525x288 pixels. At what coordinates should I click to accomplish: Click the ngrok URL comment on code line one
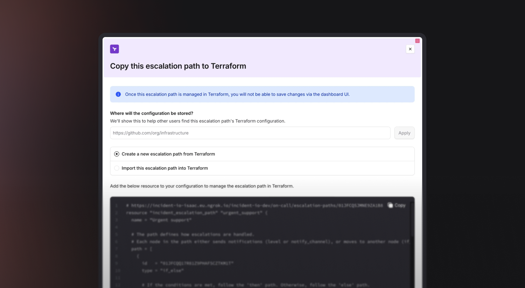click(x=254, y=206)
